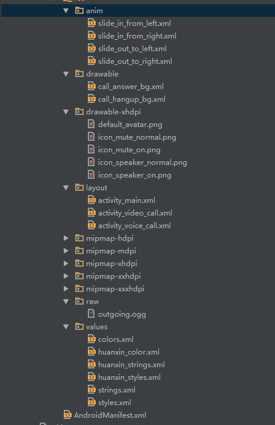Image resolution: width=275 pixels, height=425 pixels.
Task: Select the values folder label
Action: pos(97,327)
